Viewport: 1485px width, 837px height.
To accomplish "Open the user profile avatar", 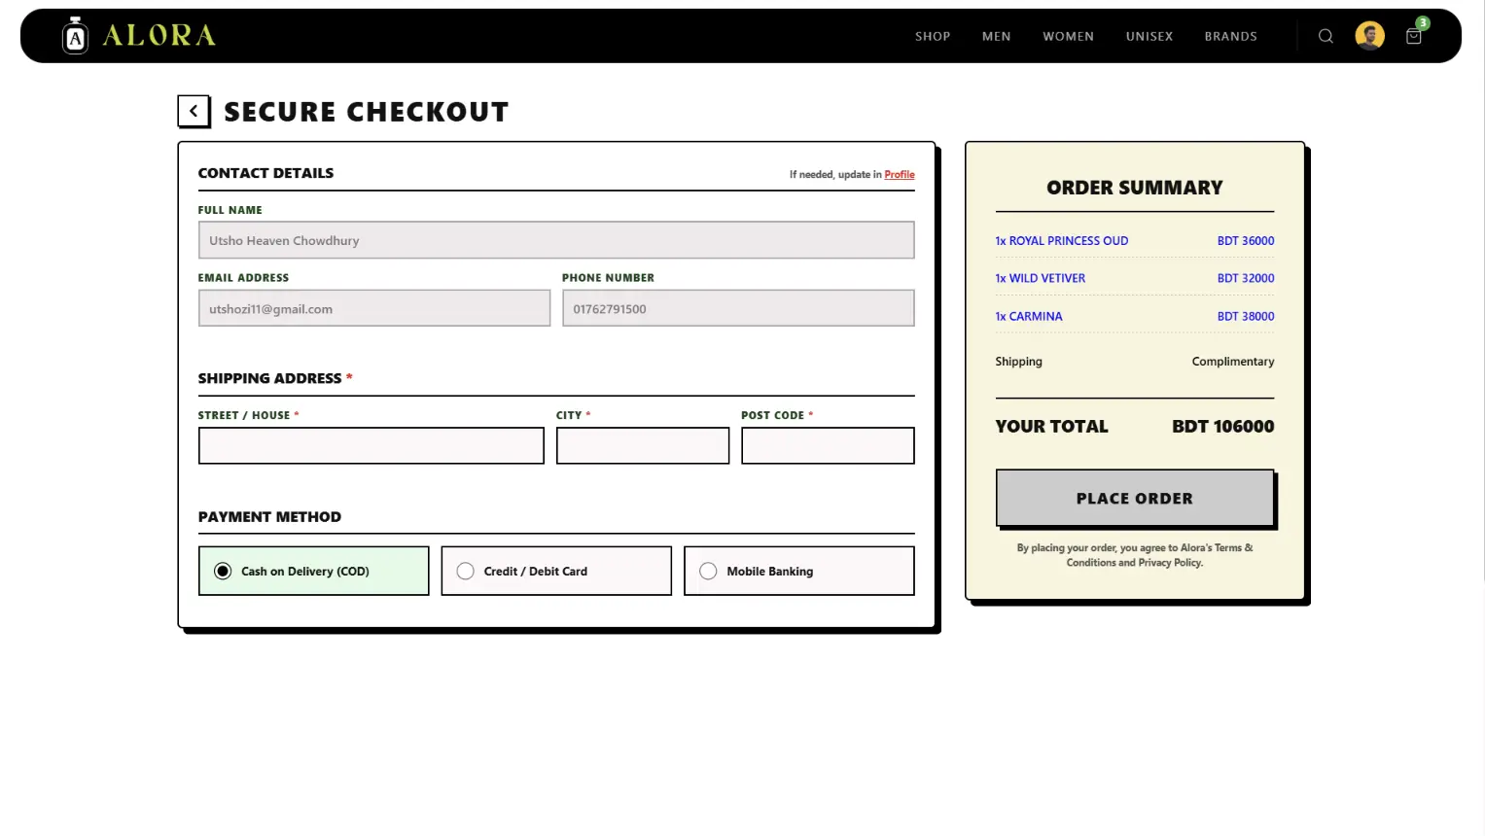I will point(1369,36).
